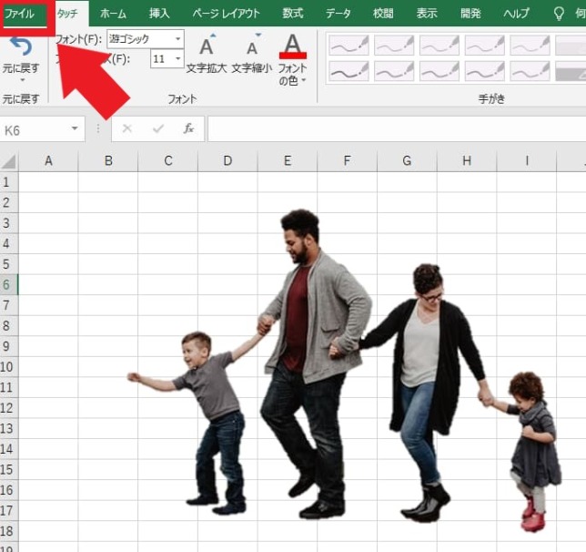The height and width of the screenshot is (552, 586).
Task: Click the formula bar cancel X icon
Action: click(x=127, y=128)
